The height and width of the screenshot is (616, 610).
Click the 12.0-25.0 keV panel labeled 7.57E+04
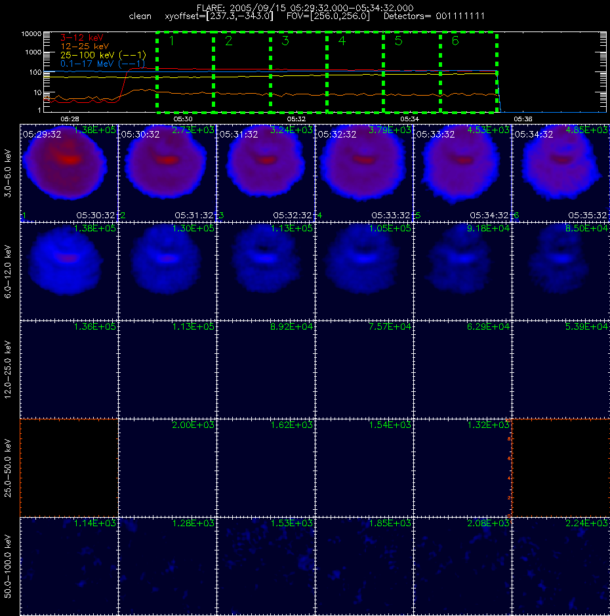click(364, 370)
